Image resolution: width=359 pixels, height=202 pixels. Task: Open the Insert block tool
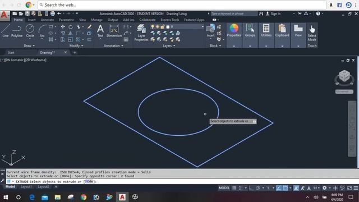pyautogui.click(x=210, y=31)
